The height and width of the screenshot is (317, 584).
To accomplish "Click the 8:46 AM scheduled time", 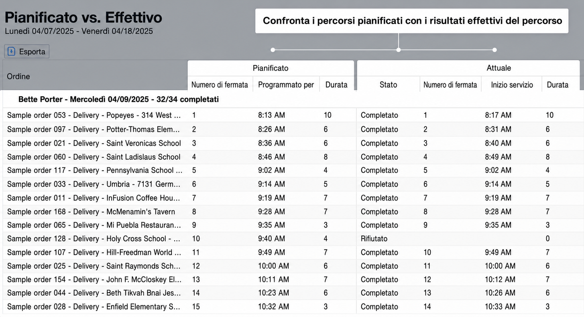I will [271, 157].
